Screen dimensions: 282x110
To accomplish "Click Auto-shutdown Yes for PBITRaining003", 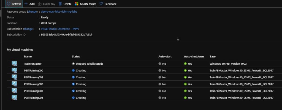I will tap(188, 91).
